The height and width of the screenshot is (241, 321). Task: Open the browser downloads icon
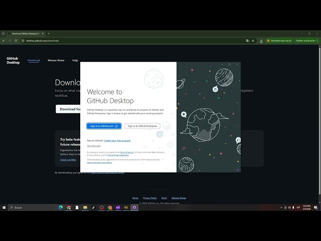point(261,41)
